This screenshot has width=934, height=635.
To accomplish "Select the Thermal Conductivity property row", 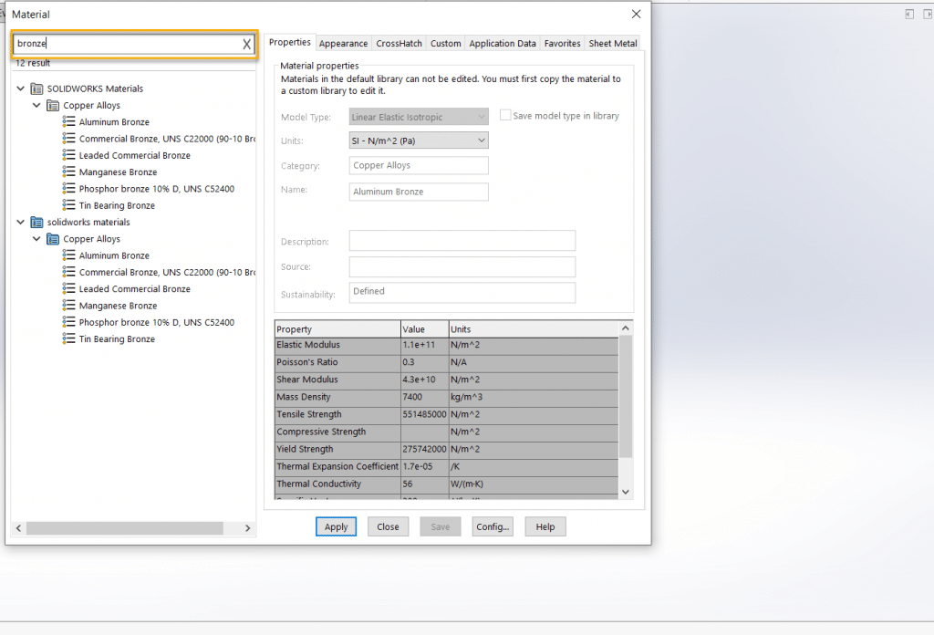I will pyautogui.click(x=447, y=484).
